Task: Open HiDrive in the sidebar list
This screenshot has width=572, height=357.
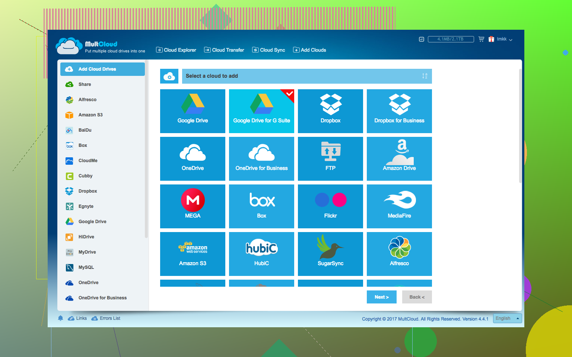Action: click(102, 237)
